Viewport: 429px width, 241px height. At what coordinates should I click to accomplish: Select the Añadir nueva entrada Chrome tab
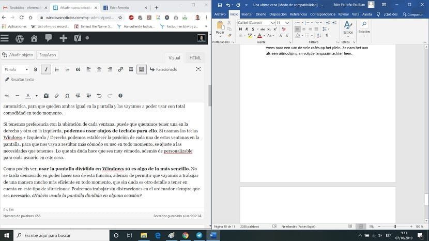point(75,8)
